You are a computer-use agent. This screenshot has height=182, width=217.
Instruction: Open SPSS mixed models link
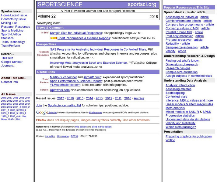click(207, 112)
